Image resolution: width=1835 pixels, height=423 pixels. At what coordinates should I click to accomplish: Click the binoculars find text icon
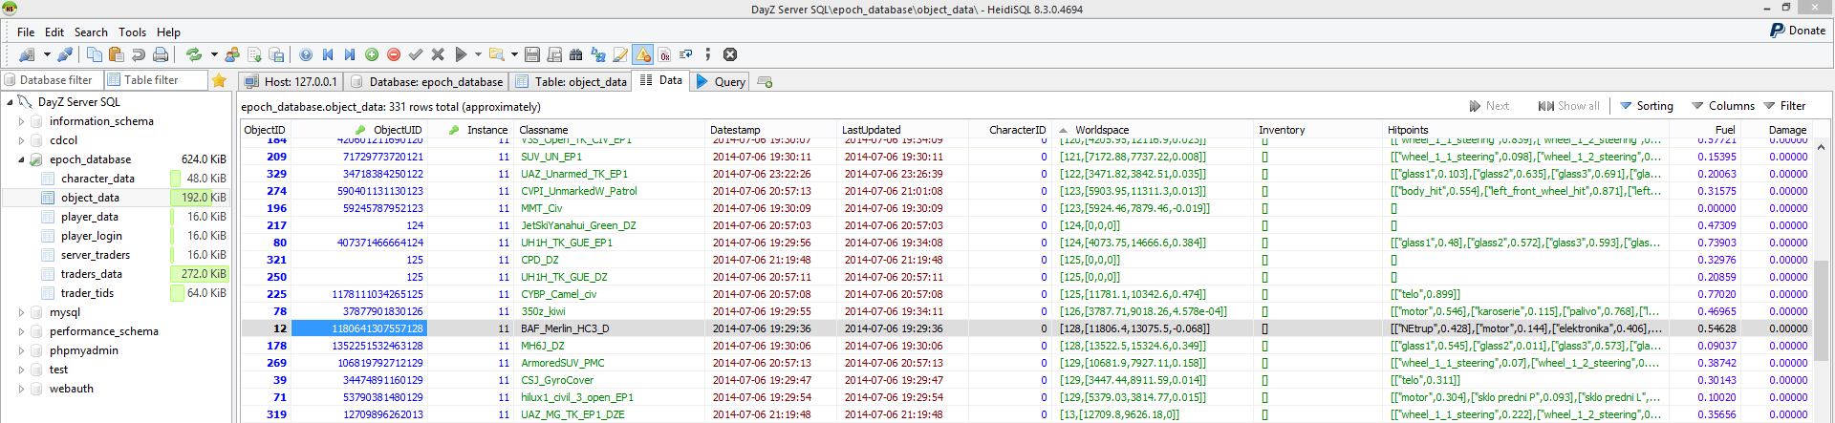(575, 54)
